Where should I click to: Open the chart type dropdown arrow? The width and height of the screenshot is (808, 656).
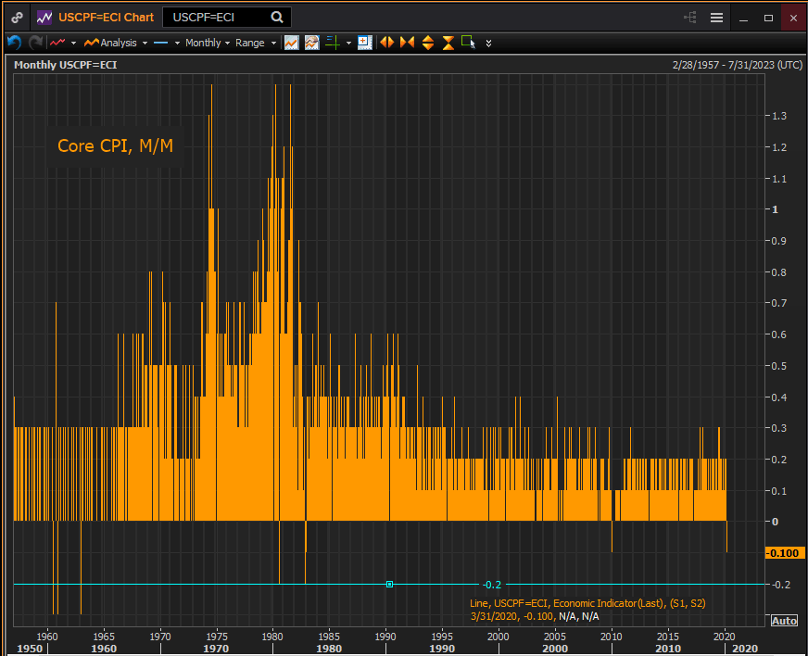72,43
